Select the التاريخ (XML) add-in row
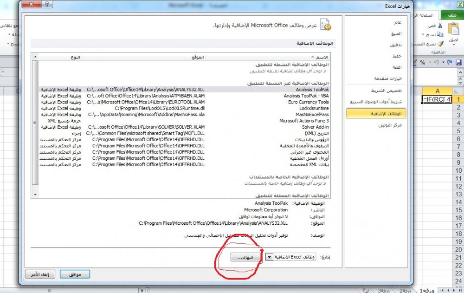464x293 pixels. tap(184, 133)
